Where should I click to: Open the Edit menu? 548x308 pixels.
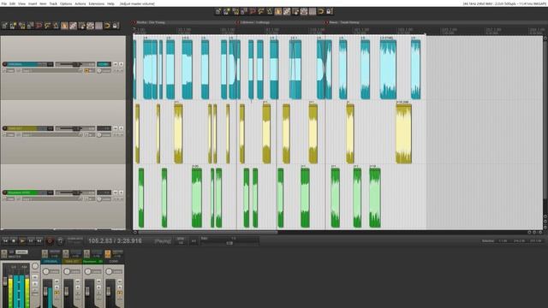[12, 3]
